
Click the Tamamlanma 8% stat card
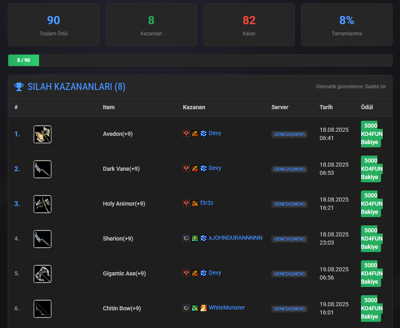pyautogui.click(x=347, y=25)
